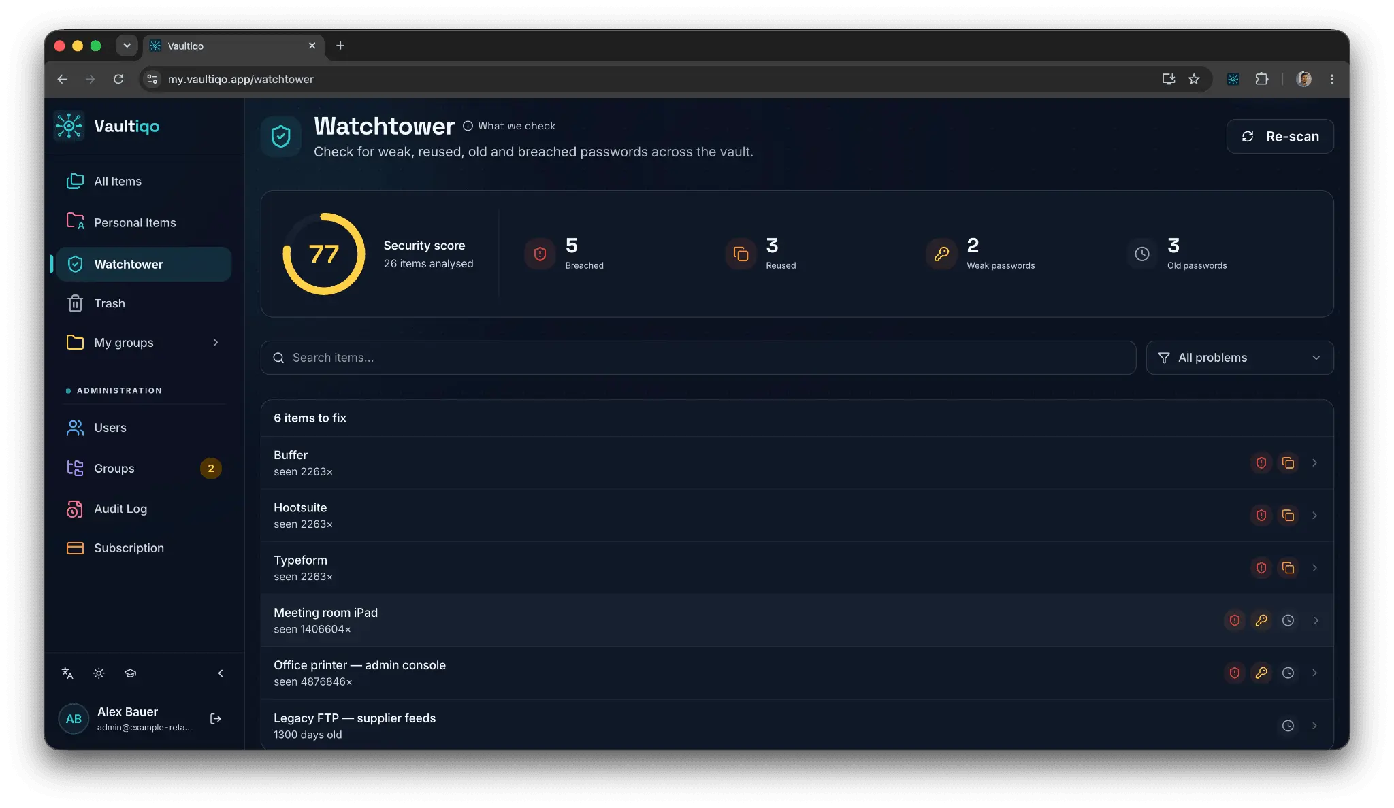1394x808 pixels.
Task: Open Groups administration with badge 2
Action: [144, 469]
